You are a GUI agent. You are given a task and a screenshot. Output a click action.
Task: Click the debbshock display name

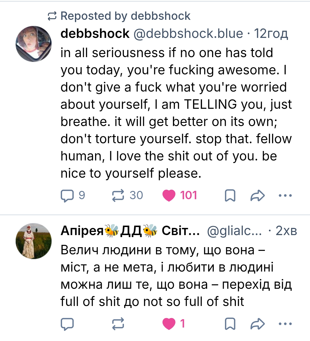[x=95, y=34]
